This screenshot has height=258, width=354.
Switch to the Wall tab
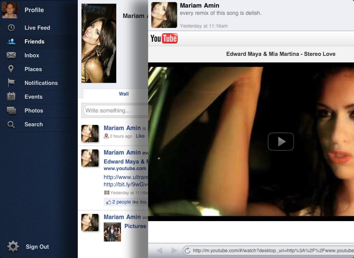123,94
